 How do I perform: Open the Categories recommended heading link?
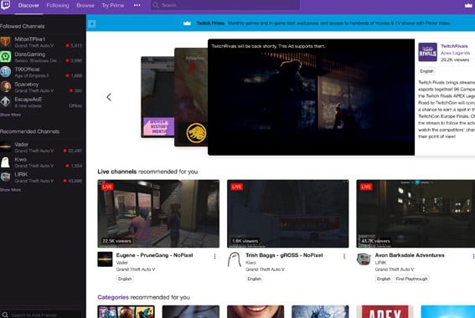point(113,297)
